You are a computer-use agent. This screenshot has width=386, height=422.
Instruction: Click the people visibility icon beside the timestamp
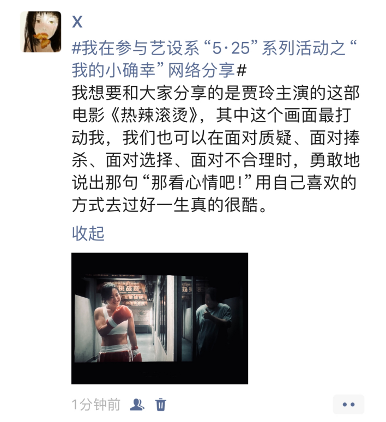pyautogui.click(x=137, y=404)
